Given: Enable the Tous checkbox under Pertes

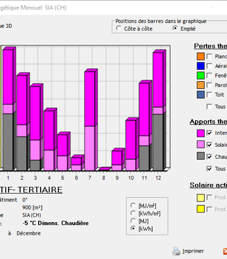Looking at the screenshot, I should (x=209, y=107).
